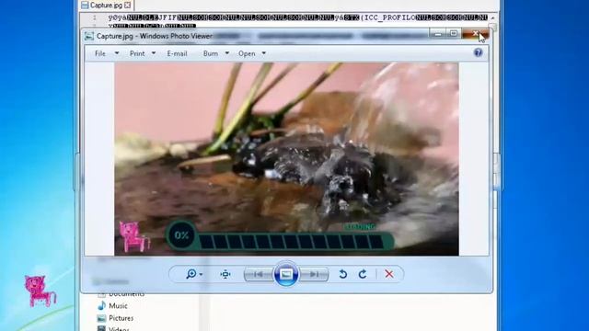The image size is (589, 331).
Task: Go to the next photo
Action: pos(314,274)
